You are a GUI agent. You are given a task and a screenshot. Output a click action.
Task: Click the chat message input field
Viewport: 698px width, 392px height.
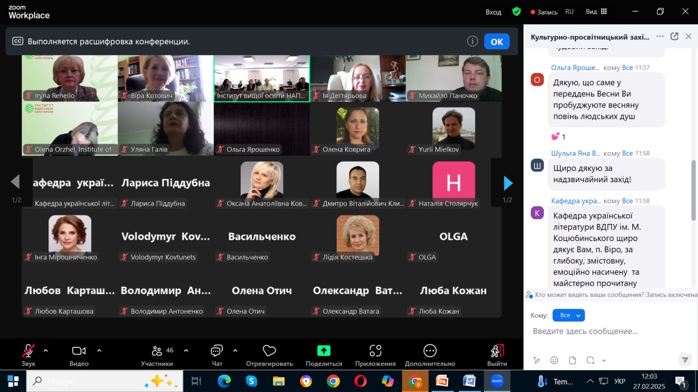[607, 331]
